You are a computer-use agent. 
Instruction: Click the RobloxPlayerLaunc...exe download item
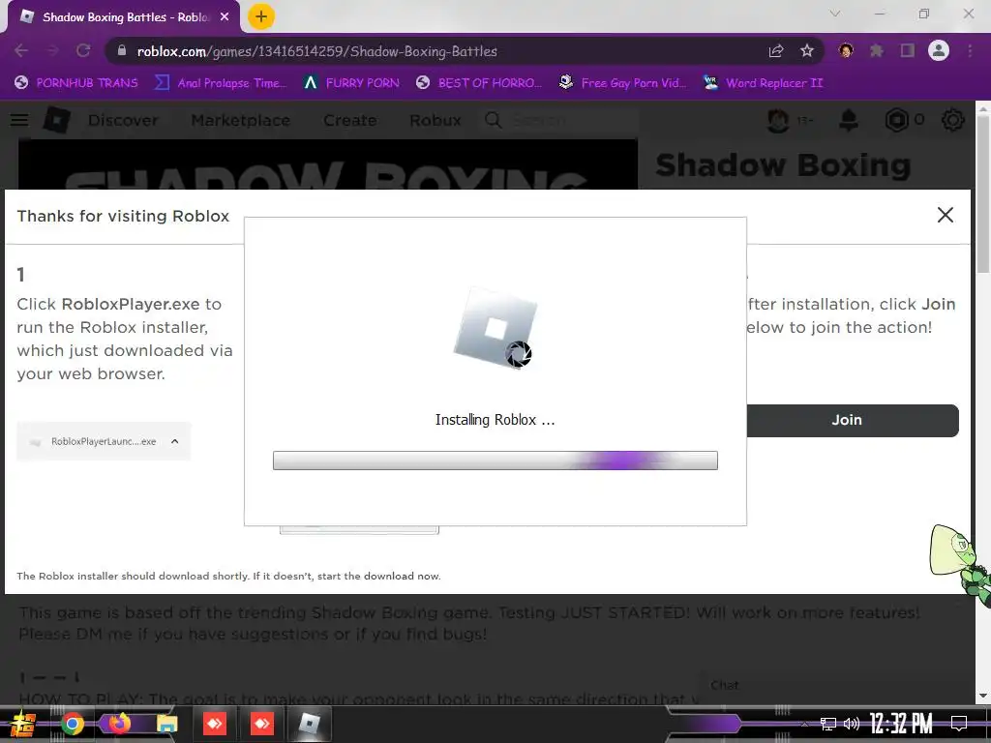point(104,441)
